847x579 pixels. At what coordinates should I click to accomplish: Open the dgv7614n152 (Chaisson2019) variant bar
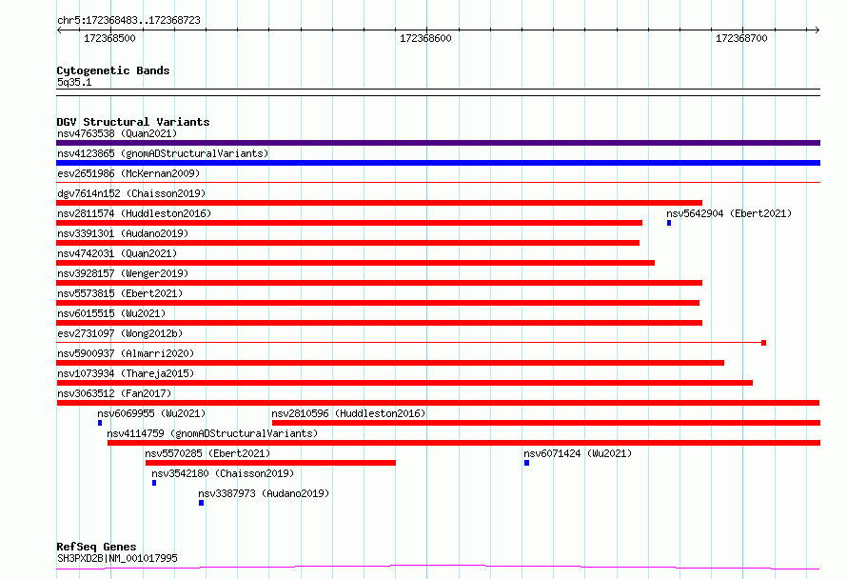click(x=379, y=203)
